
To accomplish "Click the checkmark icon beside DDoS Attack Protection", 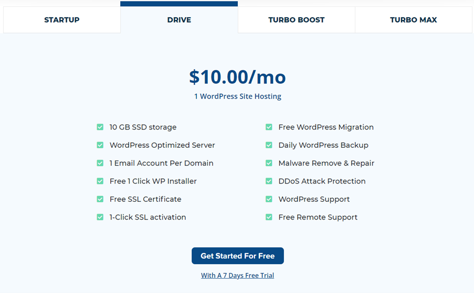I will click(269, 181).
